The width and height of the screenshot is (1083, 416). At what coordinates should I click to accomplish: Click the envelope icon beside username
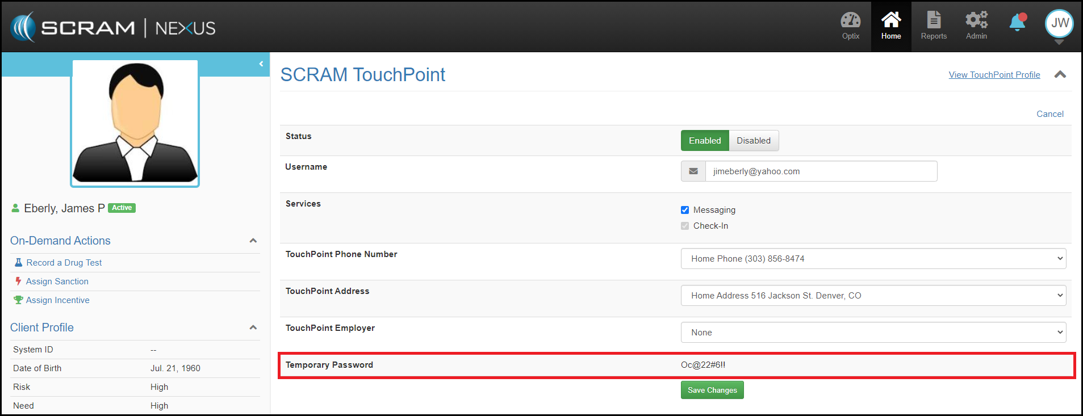click(x=693, y=171)
